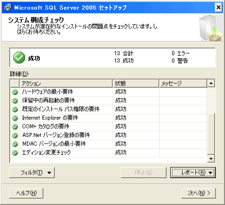Click the green check icon for MDAC バージョンの最小要件

pyautogui.click(x=15, y=144)
